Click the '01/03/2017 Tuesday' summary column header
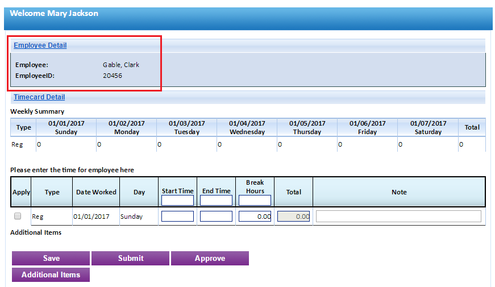This screenshot has width=495, height=287. pyautogui.click(x=187, y=127)
